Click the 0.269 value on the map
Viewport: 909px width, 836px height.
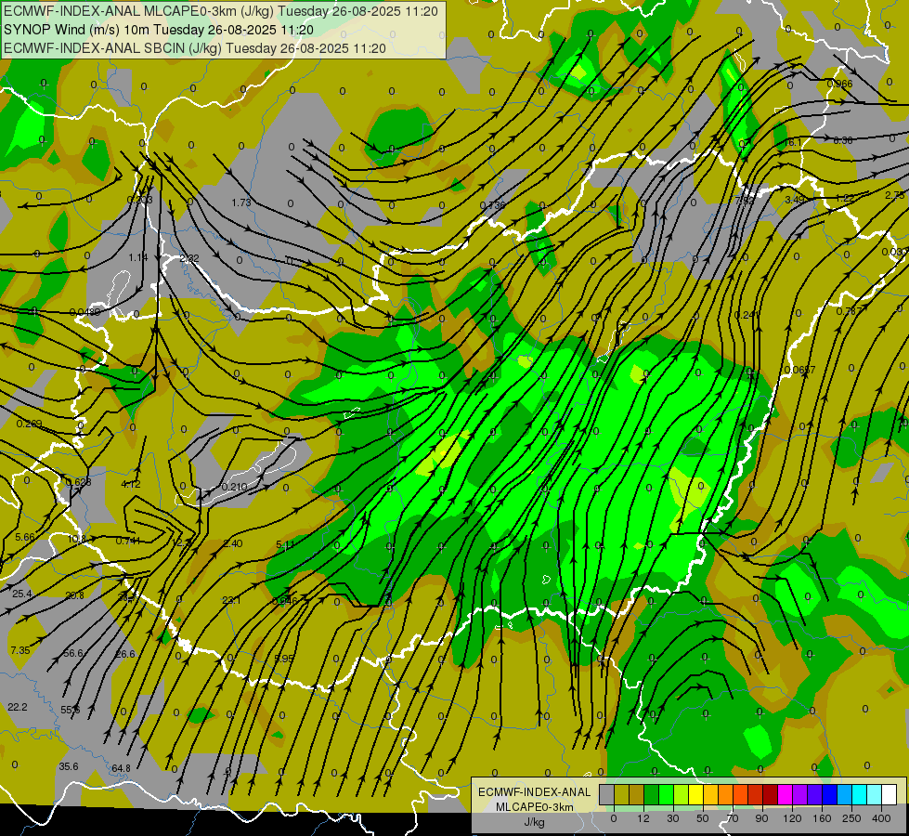point(29,425)
